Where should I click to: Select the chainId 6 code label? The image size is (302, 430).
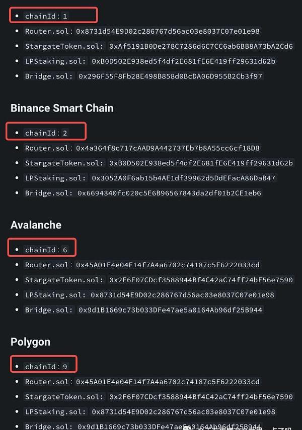pos(46,250)
